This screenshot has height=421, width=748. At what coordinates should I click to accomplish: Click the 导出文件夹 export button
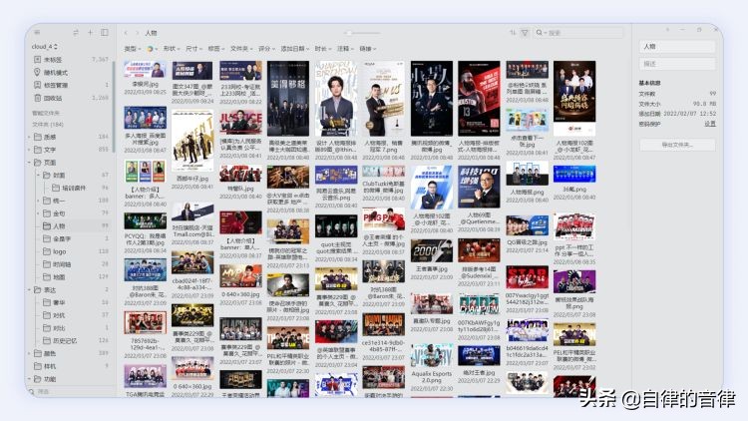pos(677,145)
